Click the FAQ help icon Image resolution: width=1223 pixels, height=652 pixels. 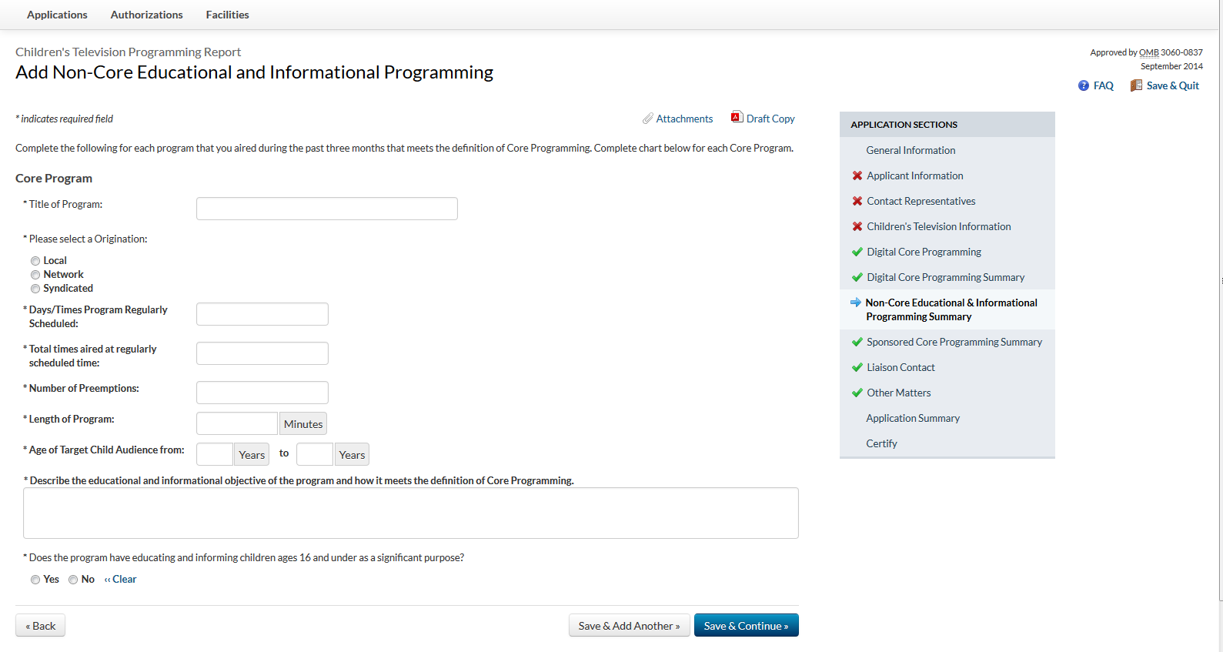click(x=1083, y=86)
